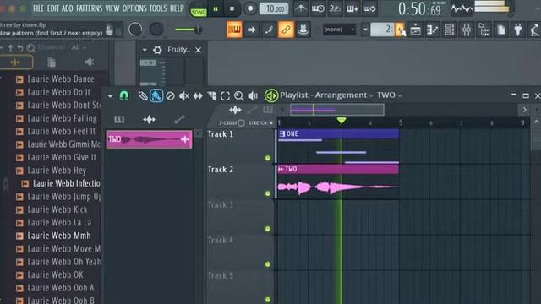
Task: Open the mixer icon
Action: coord(467,30)
